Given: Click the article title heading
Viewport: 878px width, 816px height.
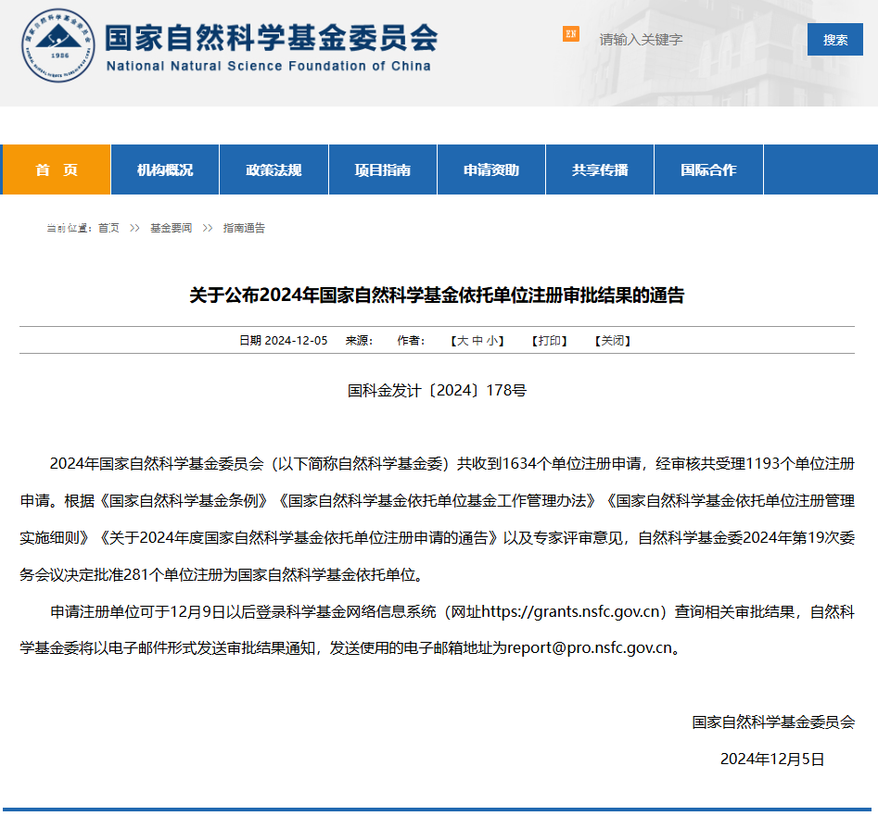Looking at the screenshot, I should click(437, 295).
